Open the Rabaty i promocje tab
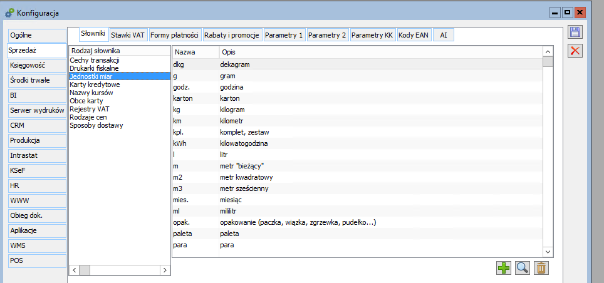This screenshot has width=604, height=283. (231, 35)
